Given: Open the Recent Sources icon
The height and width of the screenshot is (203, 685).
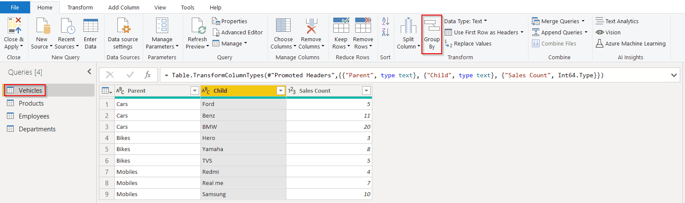Looking at the screenshot, I should [67, 26].
